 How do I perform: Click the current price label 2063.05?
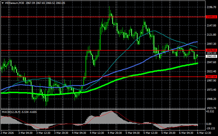pos(211,56)
